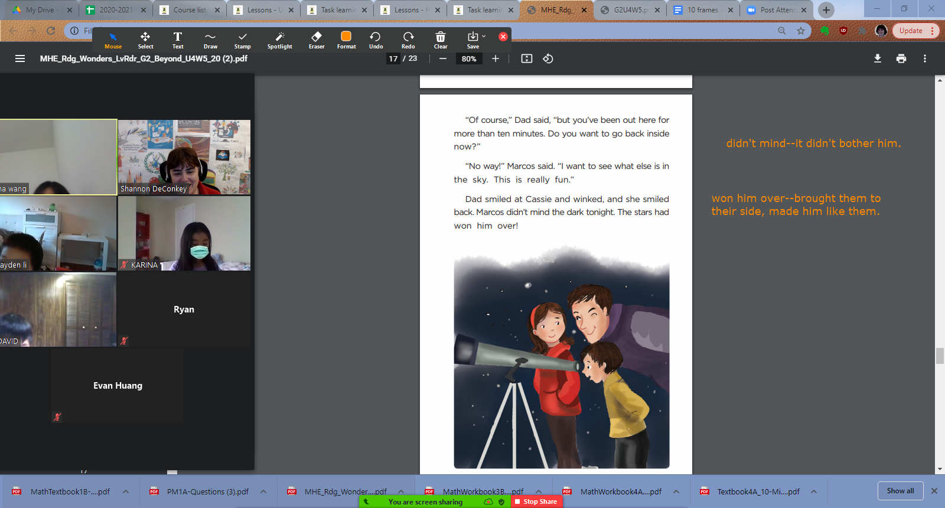Choose the Select annotation tool
945x508 pixels.
pyautogui.click(x=145, y=40)
